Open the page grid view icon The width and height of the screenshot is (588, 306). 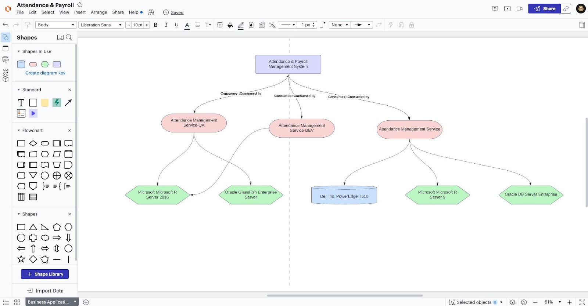(17, 302)
